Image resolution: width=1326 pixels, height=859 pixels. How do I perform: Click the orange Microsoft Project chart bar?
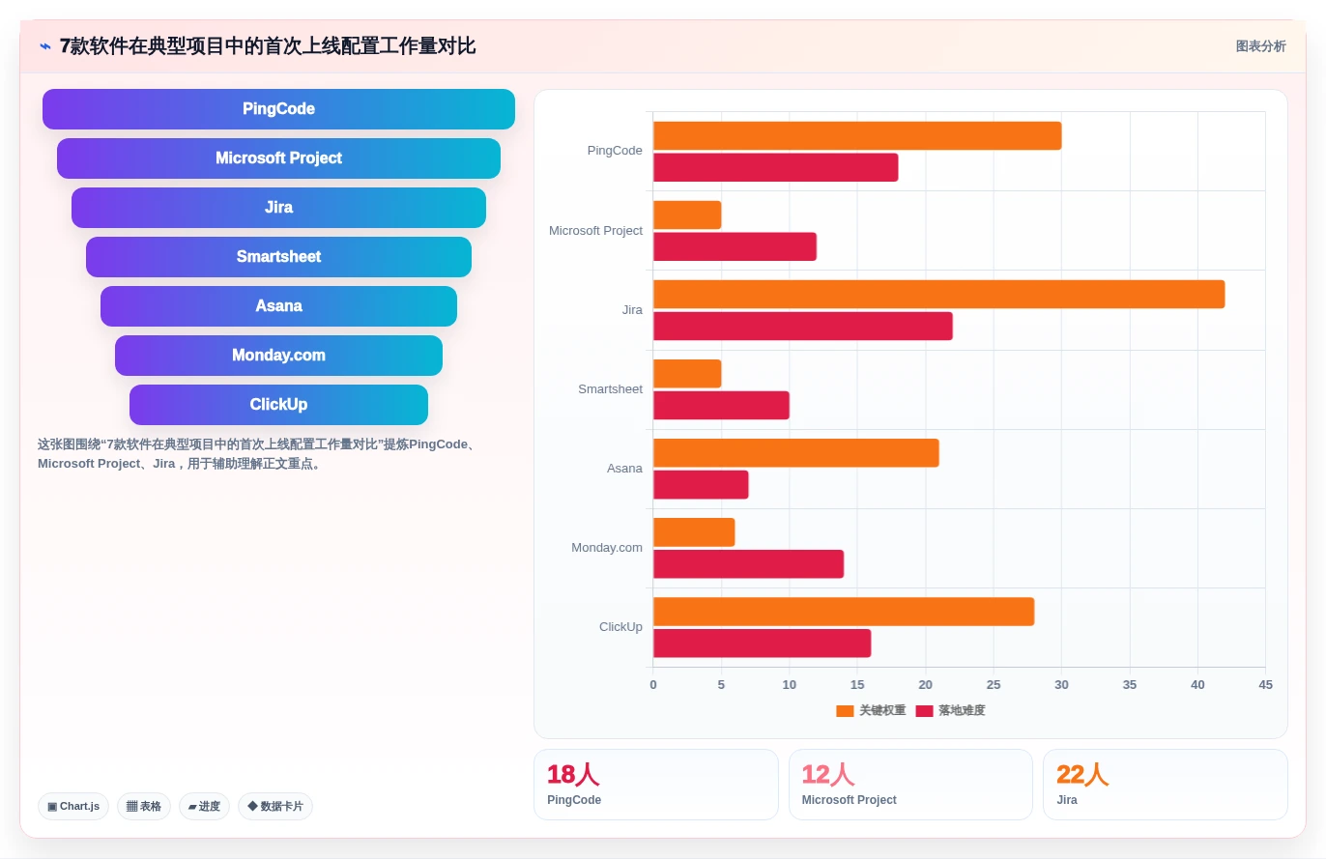[x=687, y=215]
